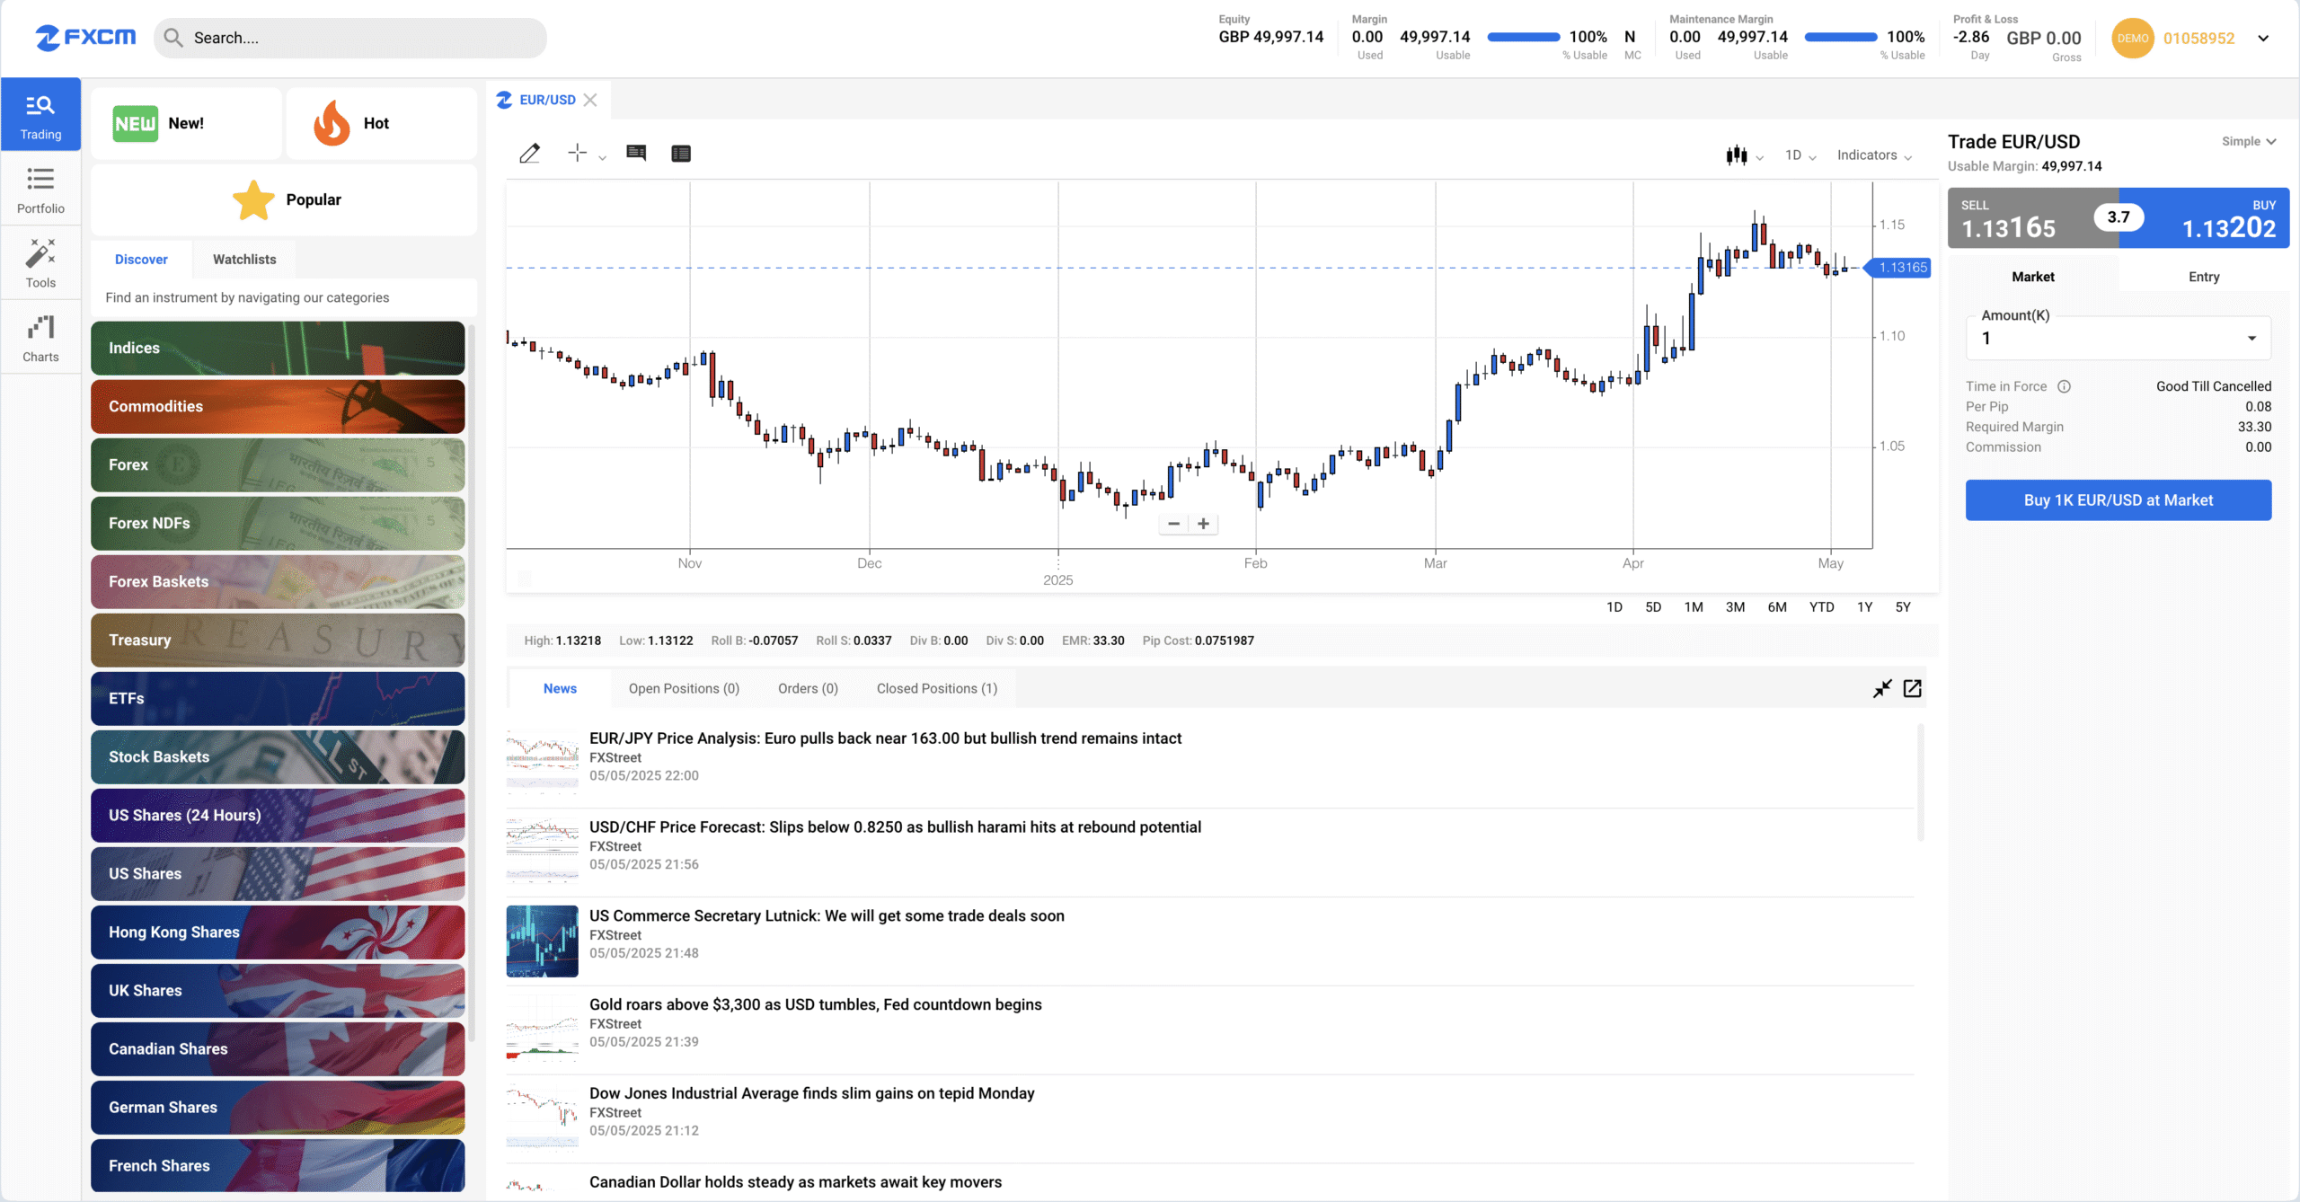This screenshot has height=1202, width=2300.
Task: Close the EUR/USD chart tab
Action: tap(590, 100)
